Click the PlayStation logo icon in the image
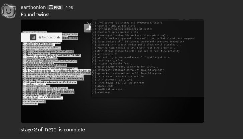Image resolution: width=243 pixels, height=139 pixels. tap(88, 28)
